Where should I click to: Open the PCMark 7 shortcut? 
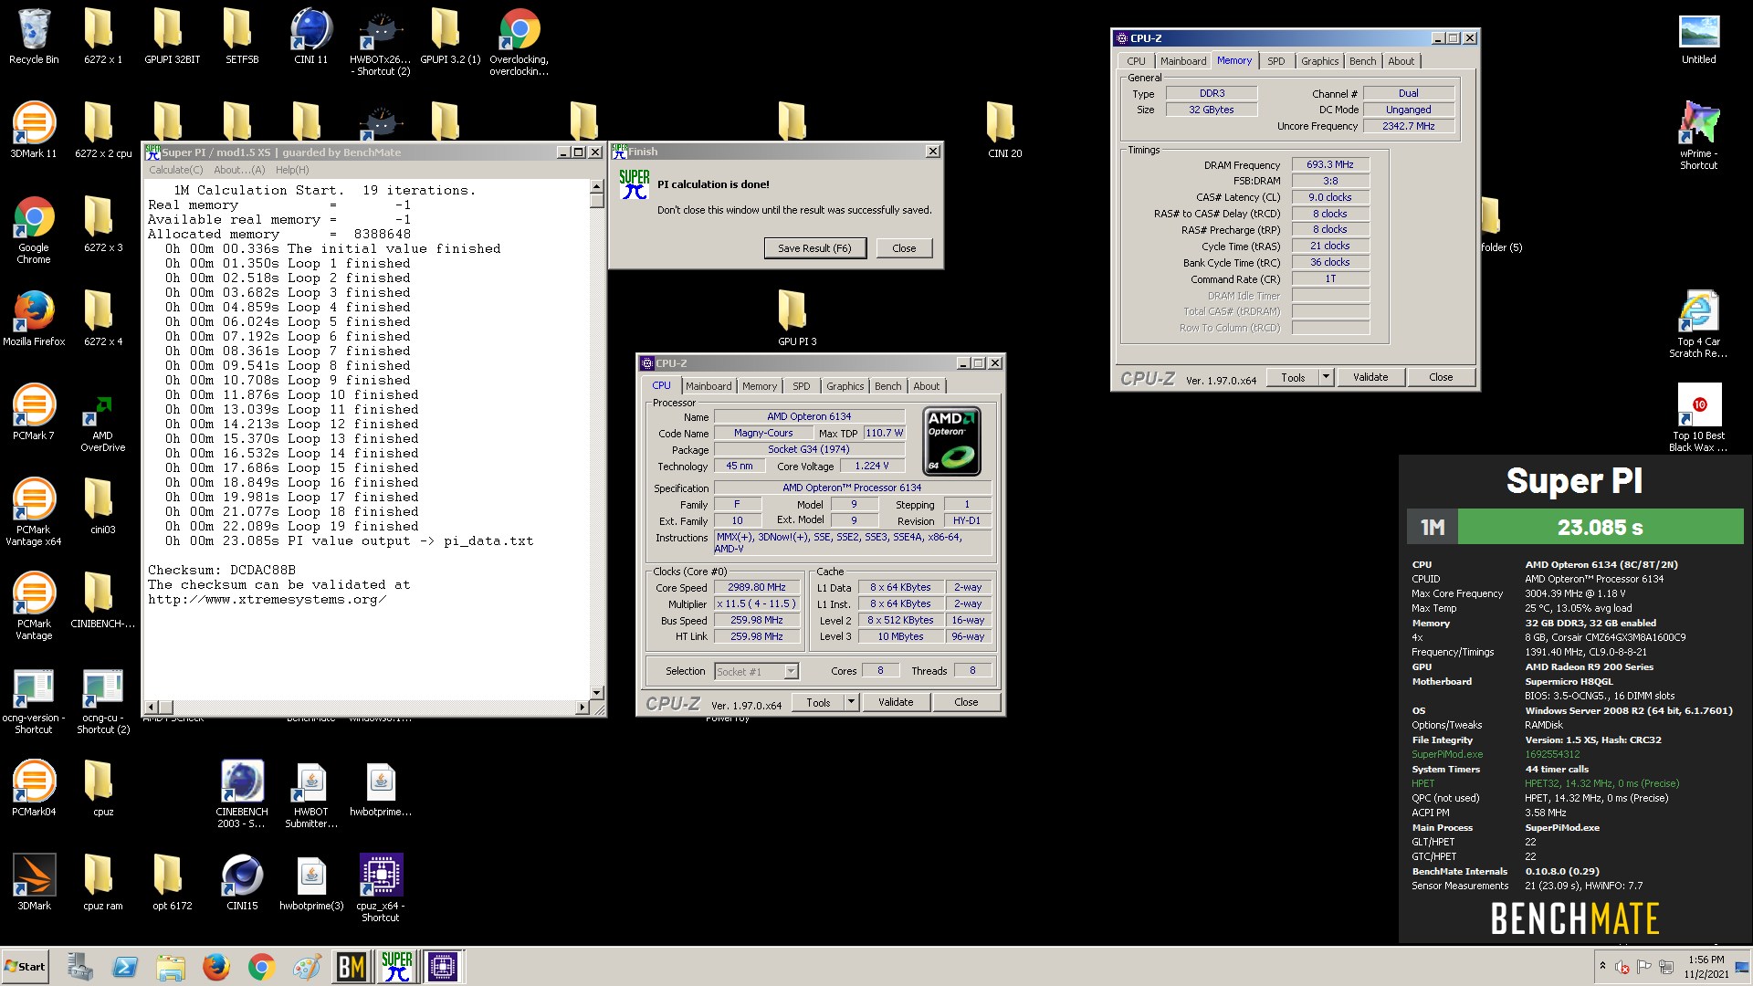click(34, 413)
